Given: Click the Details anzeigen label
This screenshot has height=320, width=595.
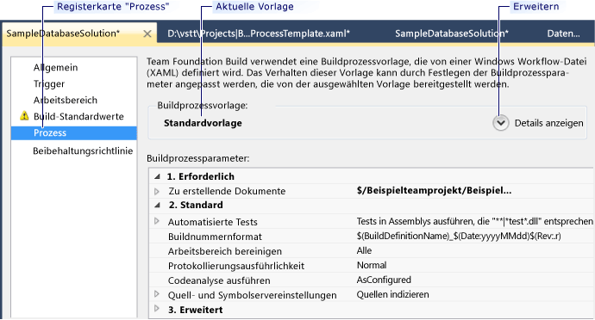Looking at the screenshot, I should (x=548, y=123).
